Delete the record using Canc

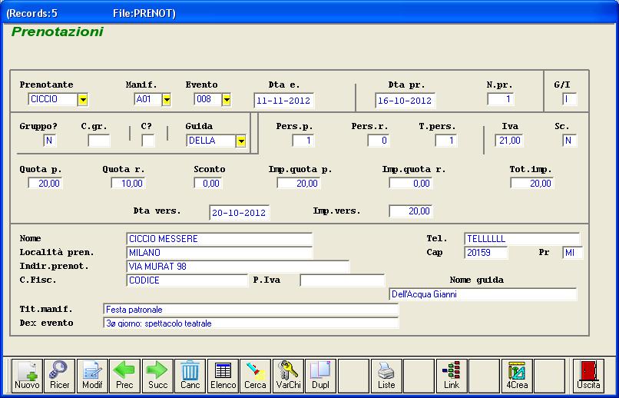coord(190,376)
